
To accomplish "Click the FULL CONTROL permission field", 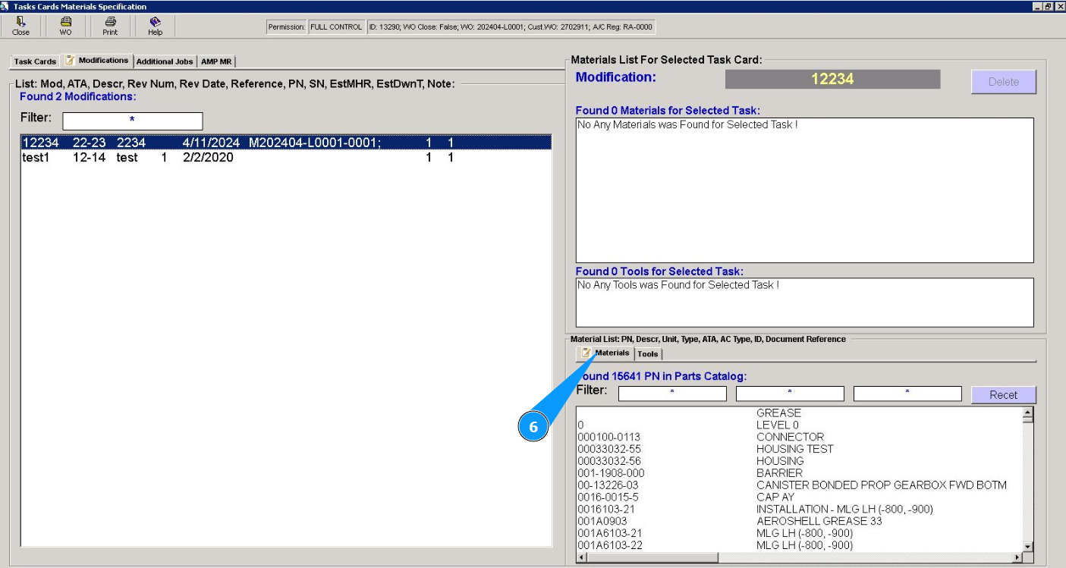I will (336, 27).
